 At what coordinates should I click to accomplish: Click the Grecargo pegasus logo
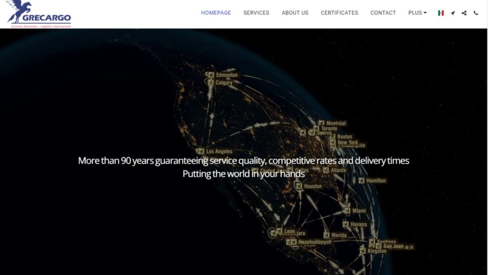pos(39,14)
